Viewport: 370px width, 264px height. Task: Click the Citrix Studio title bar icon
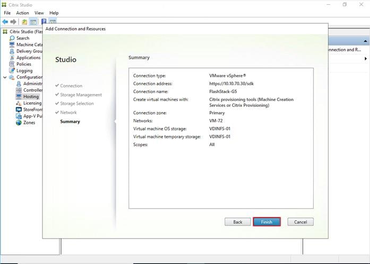pos(4,5)
